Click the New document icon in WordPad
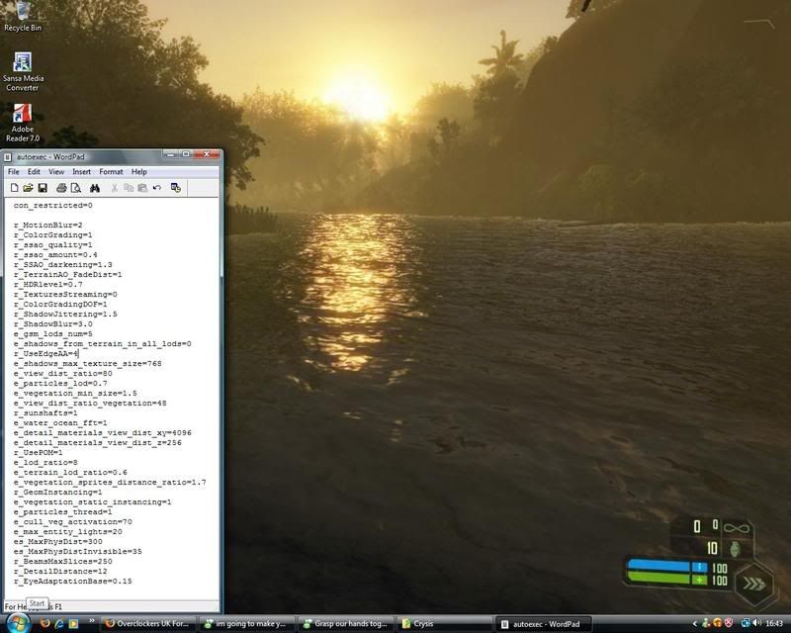The width and height of the screenshot is (791, 633). point(14,188)
